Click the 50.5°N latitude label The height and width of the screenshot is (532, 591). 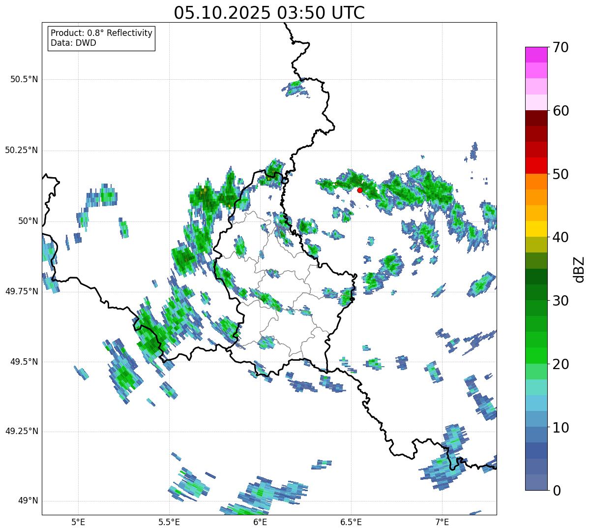coord(25,79)
